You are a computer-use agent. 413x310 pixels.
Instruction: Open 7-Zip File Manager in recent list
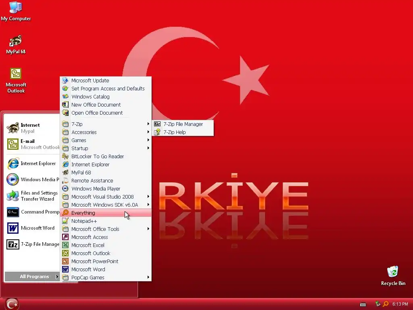(x=33, y=244)
